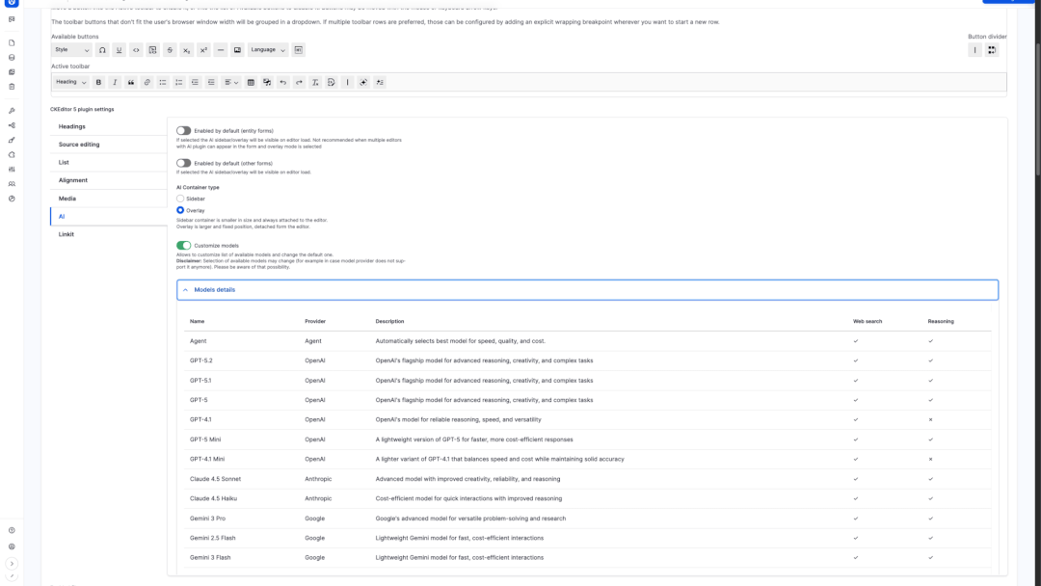Click the Undo button in Active toolbar
Viewport: 1041px width, 586px height.
pos(282,82)
